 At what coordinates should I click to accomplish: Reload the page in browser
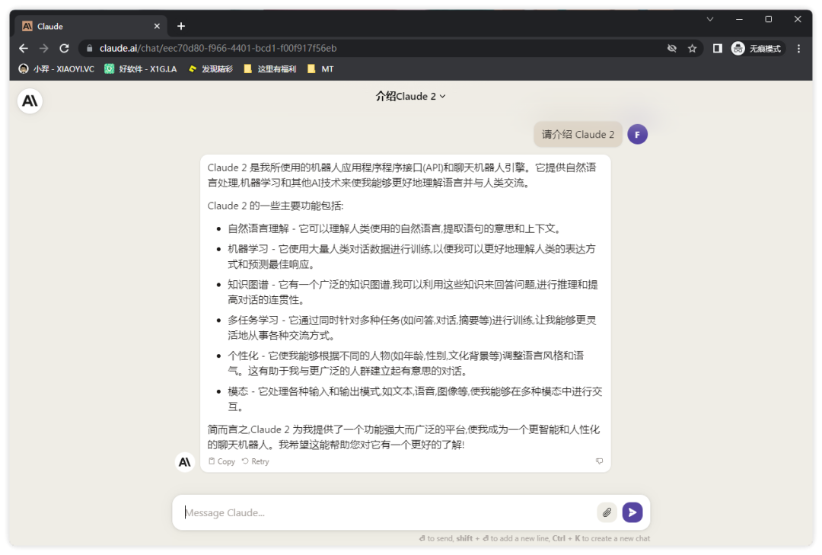point(65,48)
